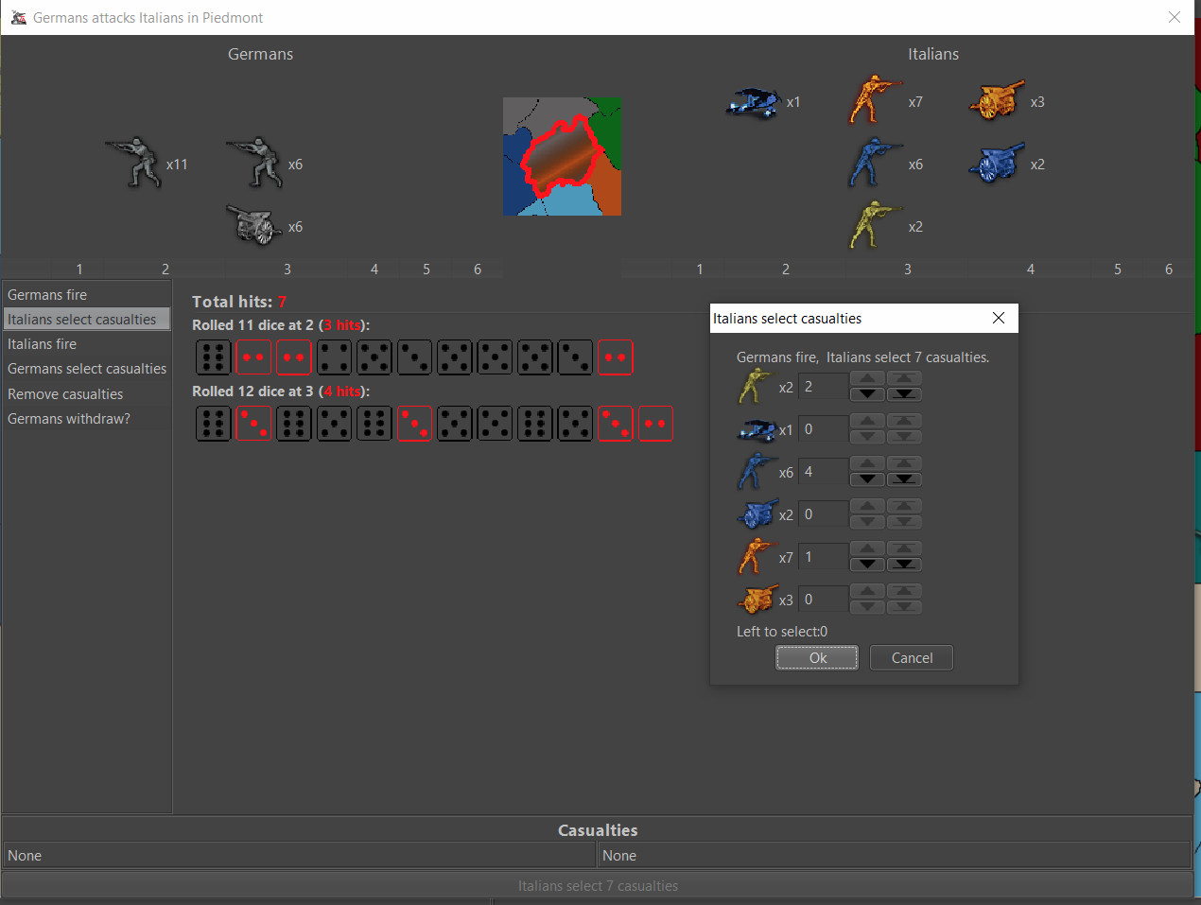
Task: Click the orange artillery icon in casualties dialog
Action: (756, 600)
